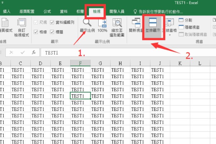Open the 檢視 ribbon tab
Image resolution: width=216 pixels, height=144 pixels.
click(x=96, y=12)
